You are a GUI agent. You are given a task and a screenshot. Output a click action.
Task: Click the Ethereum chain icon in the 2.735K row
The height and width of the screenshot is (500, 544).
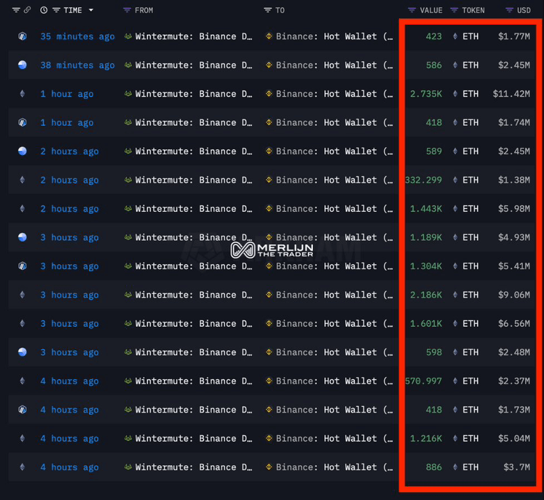click(22, 94)
